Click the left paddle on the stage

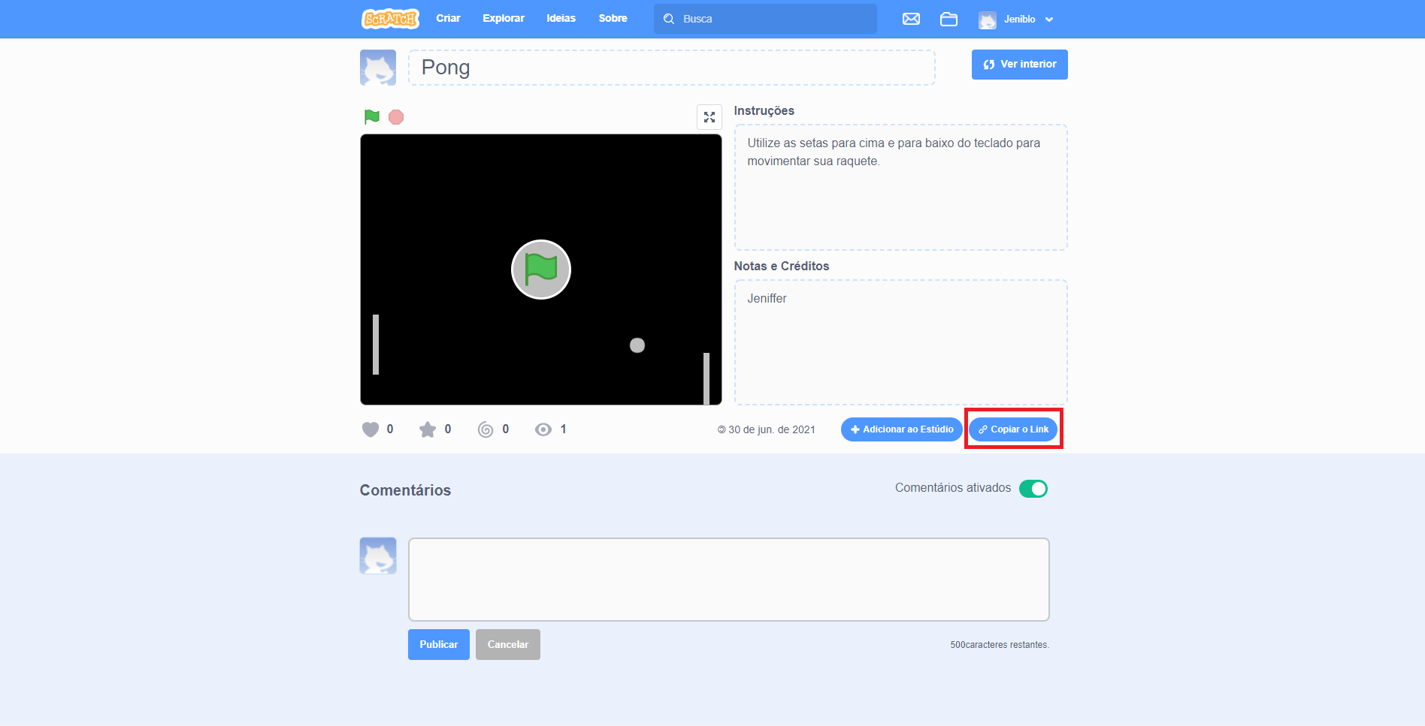[376, 345]
